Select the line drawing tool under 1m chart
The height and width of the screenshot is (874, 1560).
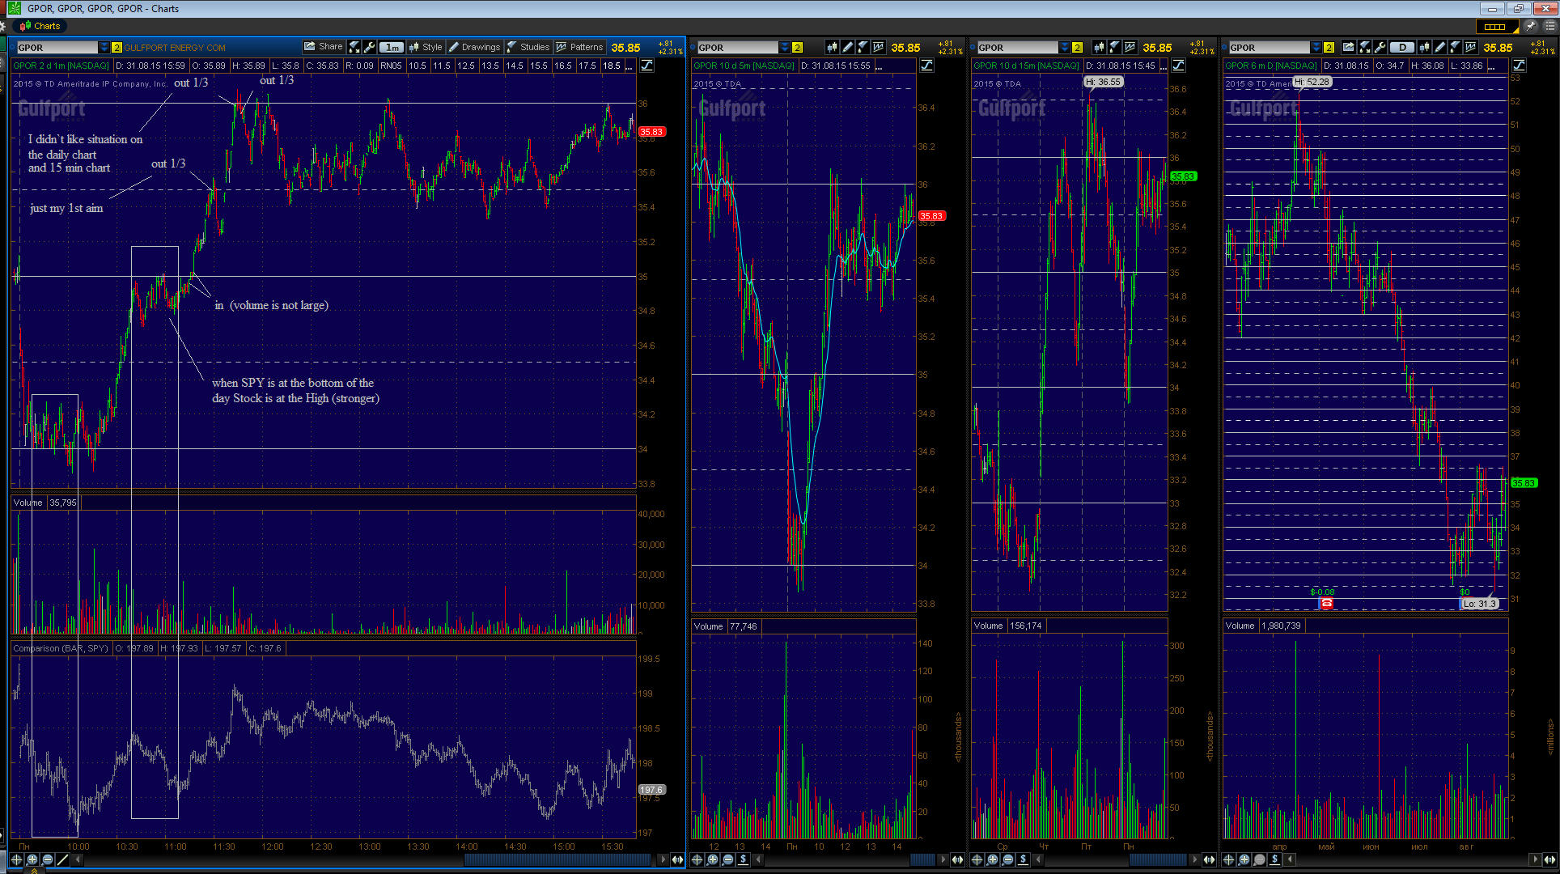[63, 859]
